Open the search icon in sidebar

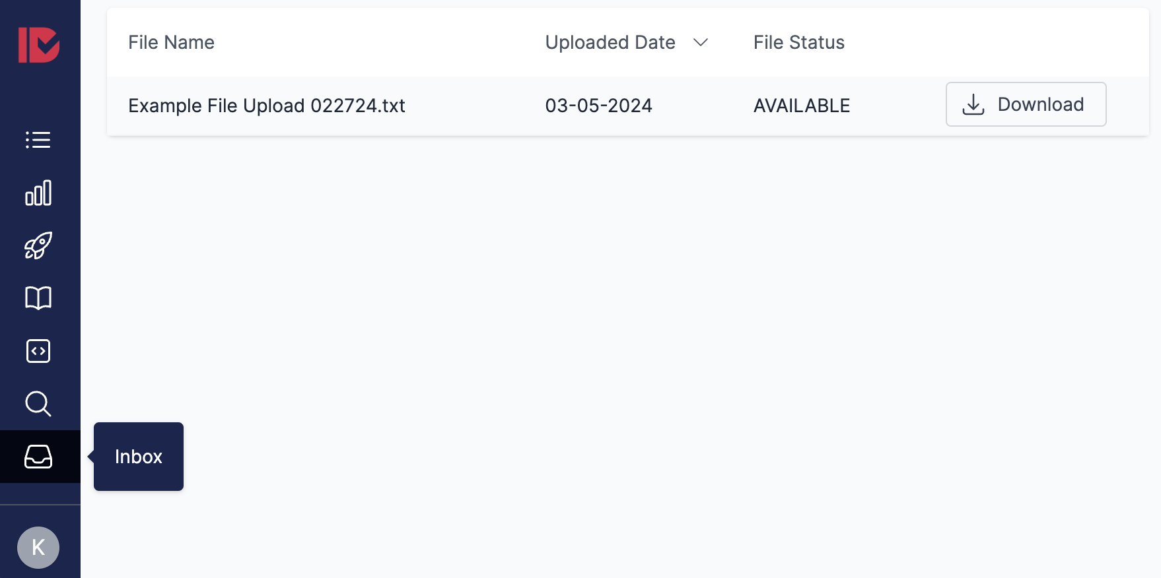38,404
